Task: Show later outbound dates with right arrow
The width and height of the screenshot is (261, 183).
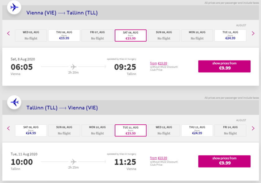Action: pyautogui.click(x=253, y=33)
